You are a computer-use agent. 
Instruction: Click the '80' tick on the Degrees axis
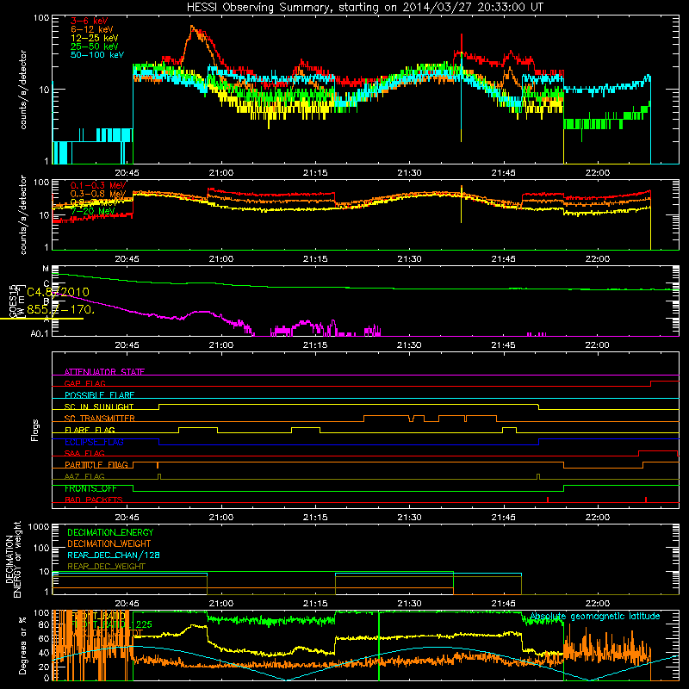pyautogui.click(x=44, y=625)
